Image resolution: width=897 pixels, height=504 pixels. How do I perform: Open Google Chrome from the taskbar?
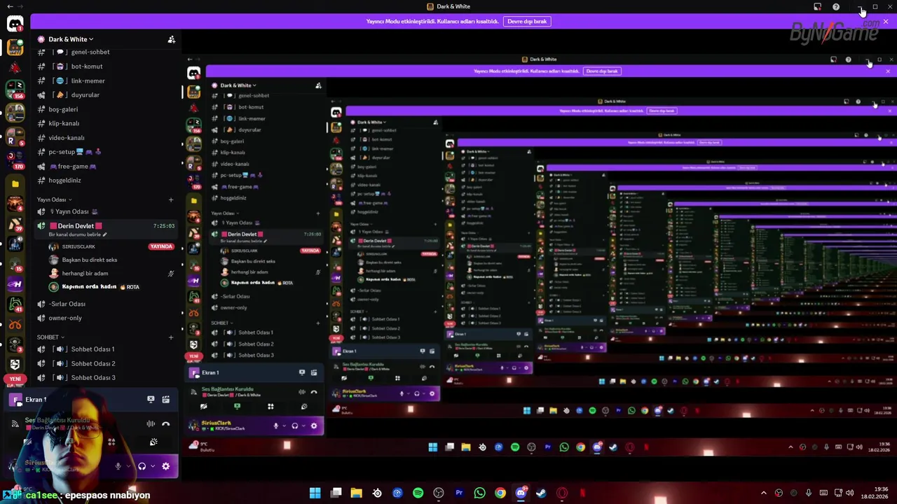point(500,493)
